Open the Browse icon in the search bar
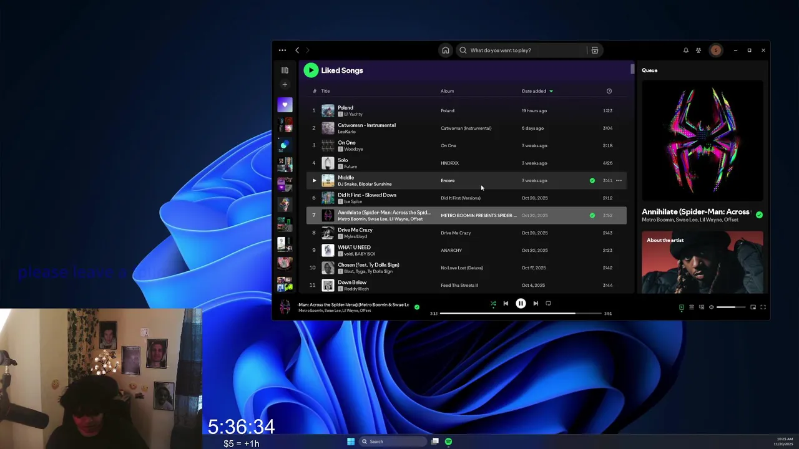This screenshot has height=449, width=799. (x=595, y=50)
